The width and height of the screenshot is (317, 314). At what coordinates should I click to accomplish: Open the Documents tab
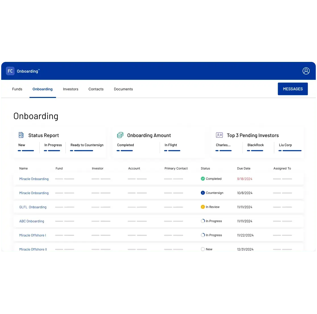(x=123, y=89)
